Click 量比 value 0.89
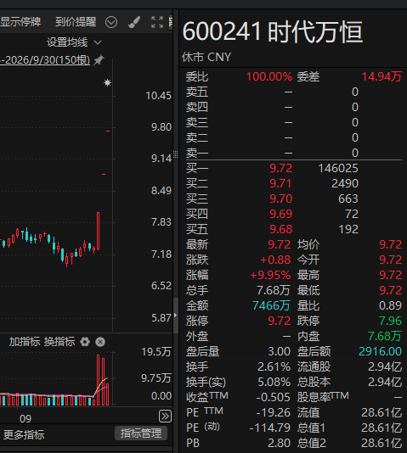The width and height of the screenshot is (407, 453). point(390,306)
